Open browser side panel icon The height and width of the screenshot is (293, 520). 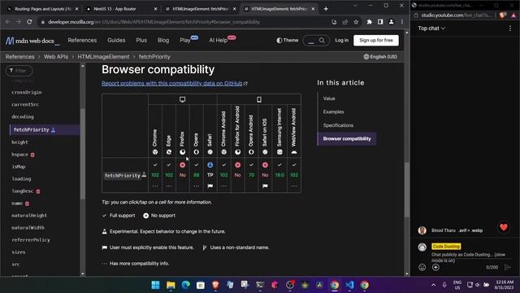pos(380,22)
